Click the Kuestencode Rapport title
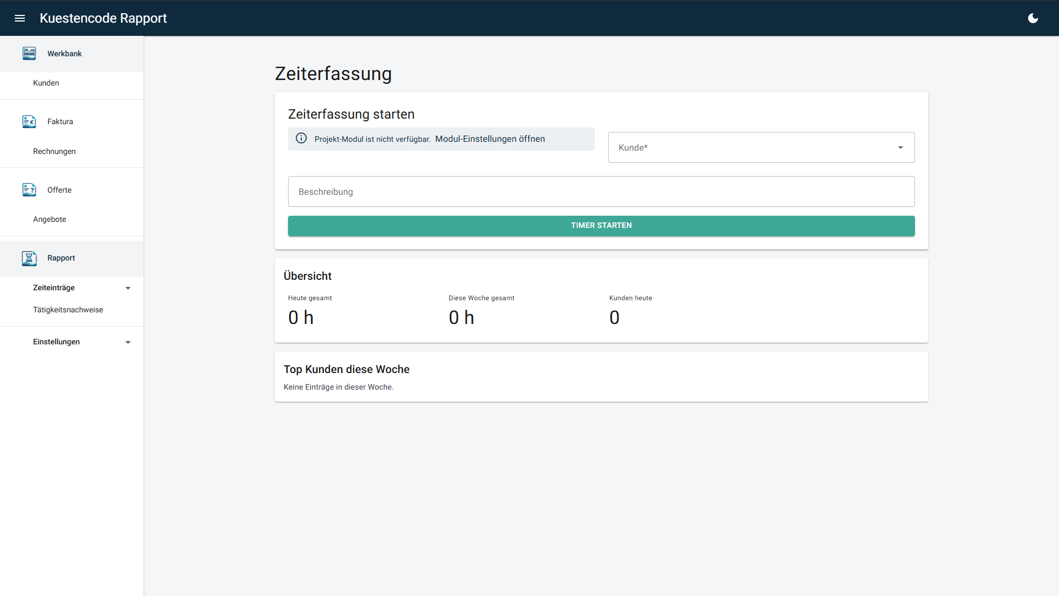Viewport: 1059px width, 596px height. coord(103,18)
